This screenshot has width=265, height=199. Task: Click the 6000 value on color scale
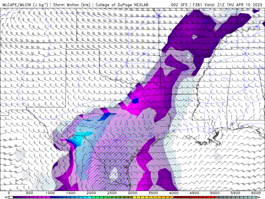(x=256, y=193)
